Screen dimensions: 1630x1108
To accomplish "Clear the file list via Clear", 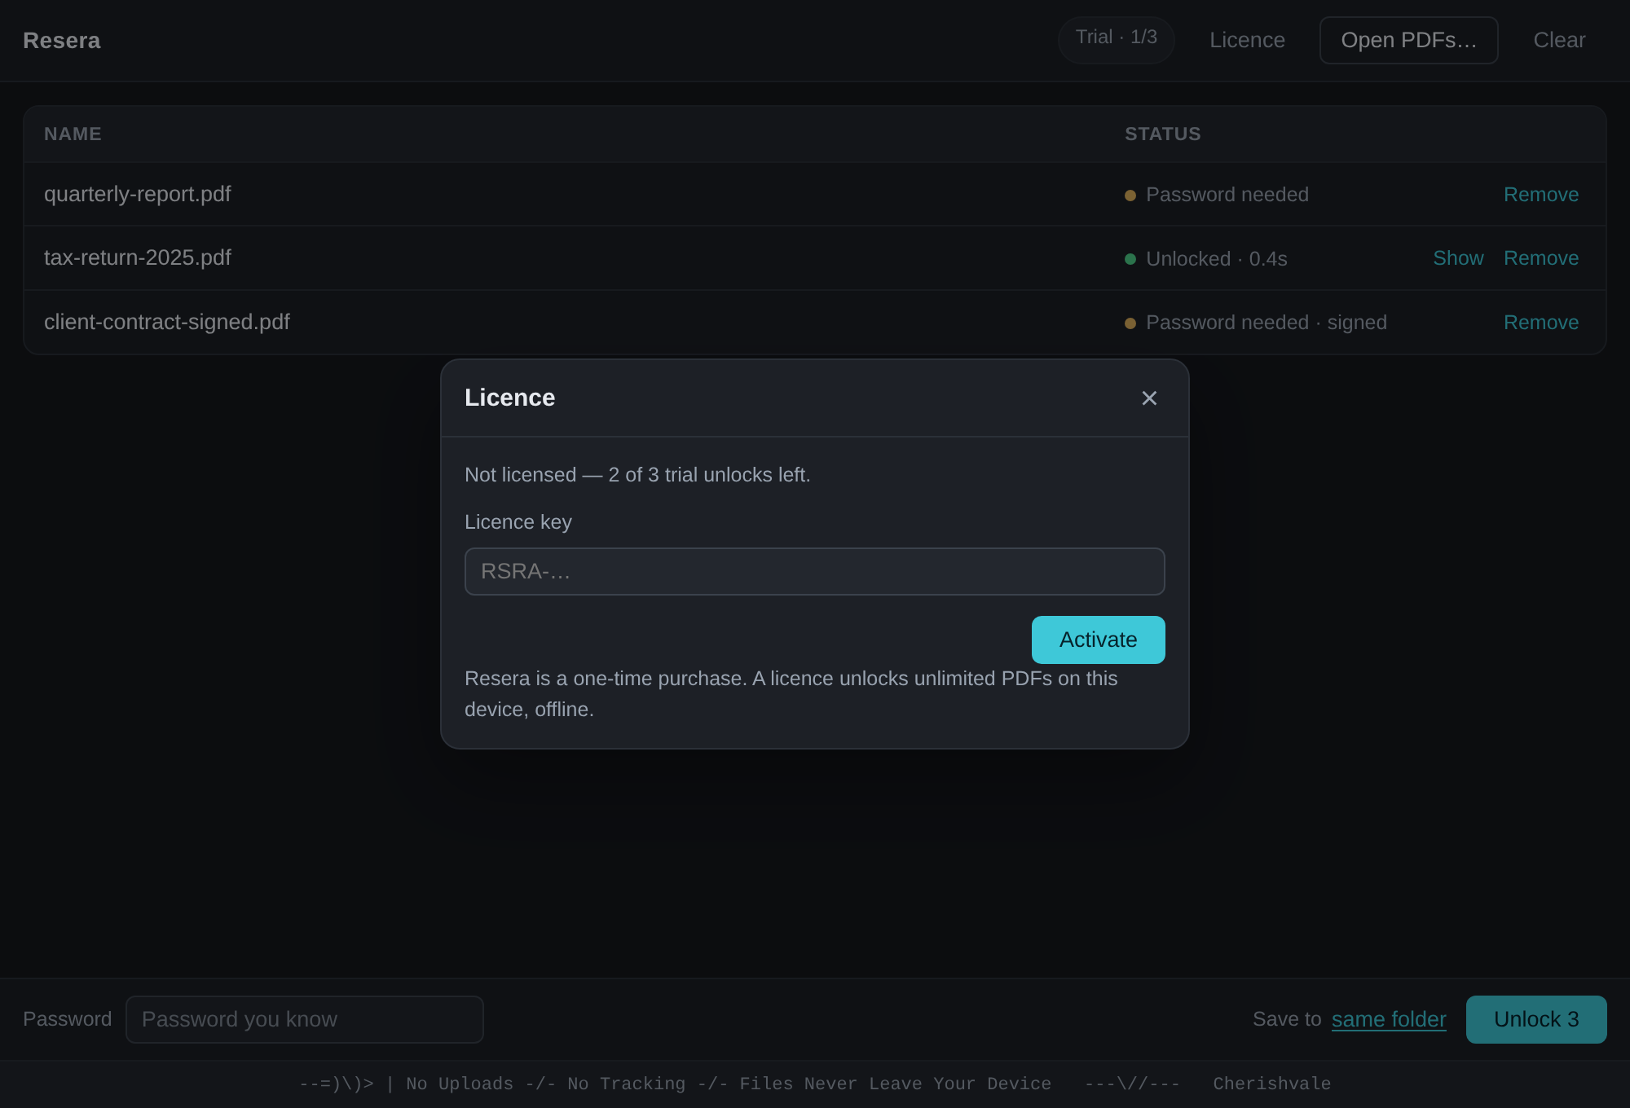I will coord(1559,40).
